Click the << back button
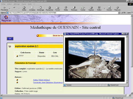This screenshot has height=99, width=133. (x=10, y=39)
